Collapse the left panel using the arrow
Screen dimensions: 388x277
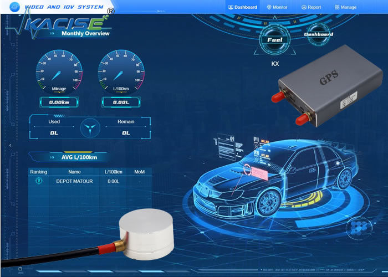(9, 145)
